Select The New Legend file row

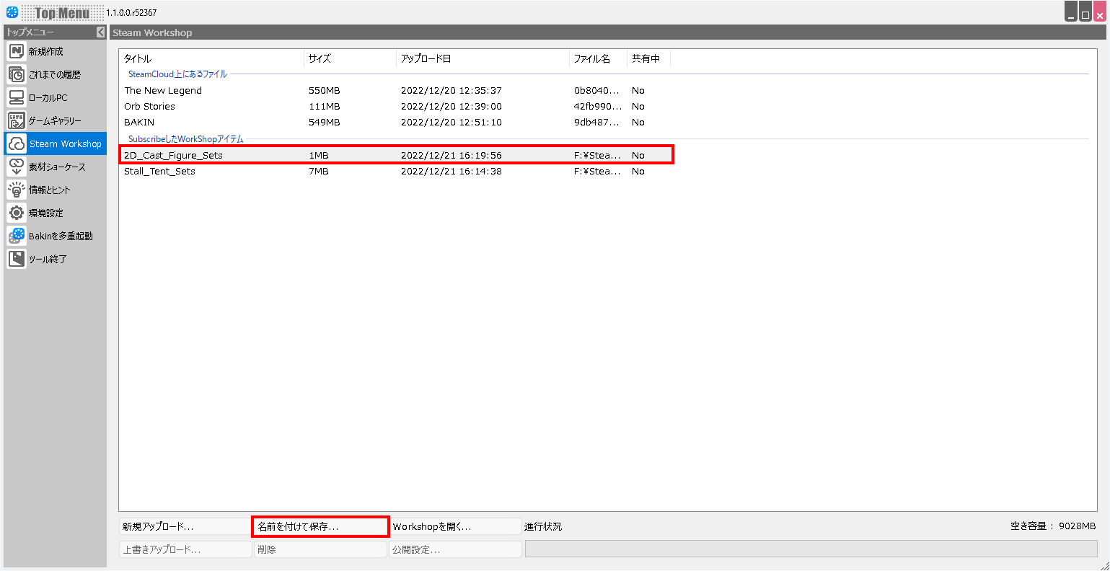pyautogui.click(x=163, y=91)
